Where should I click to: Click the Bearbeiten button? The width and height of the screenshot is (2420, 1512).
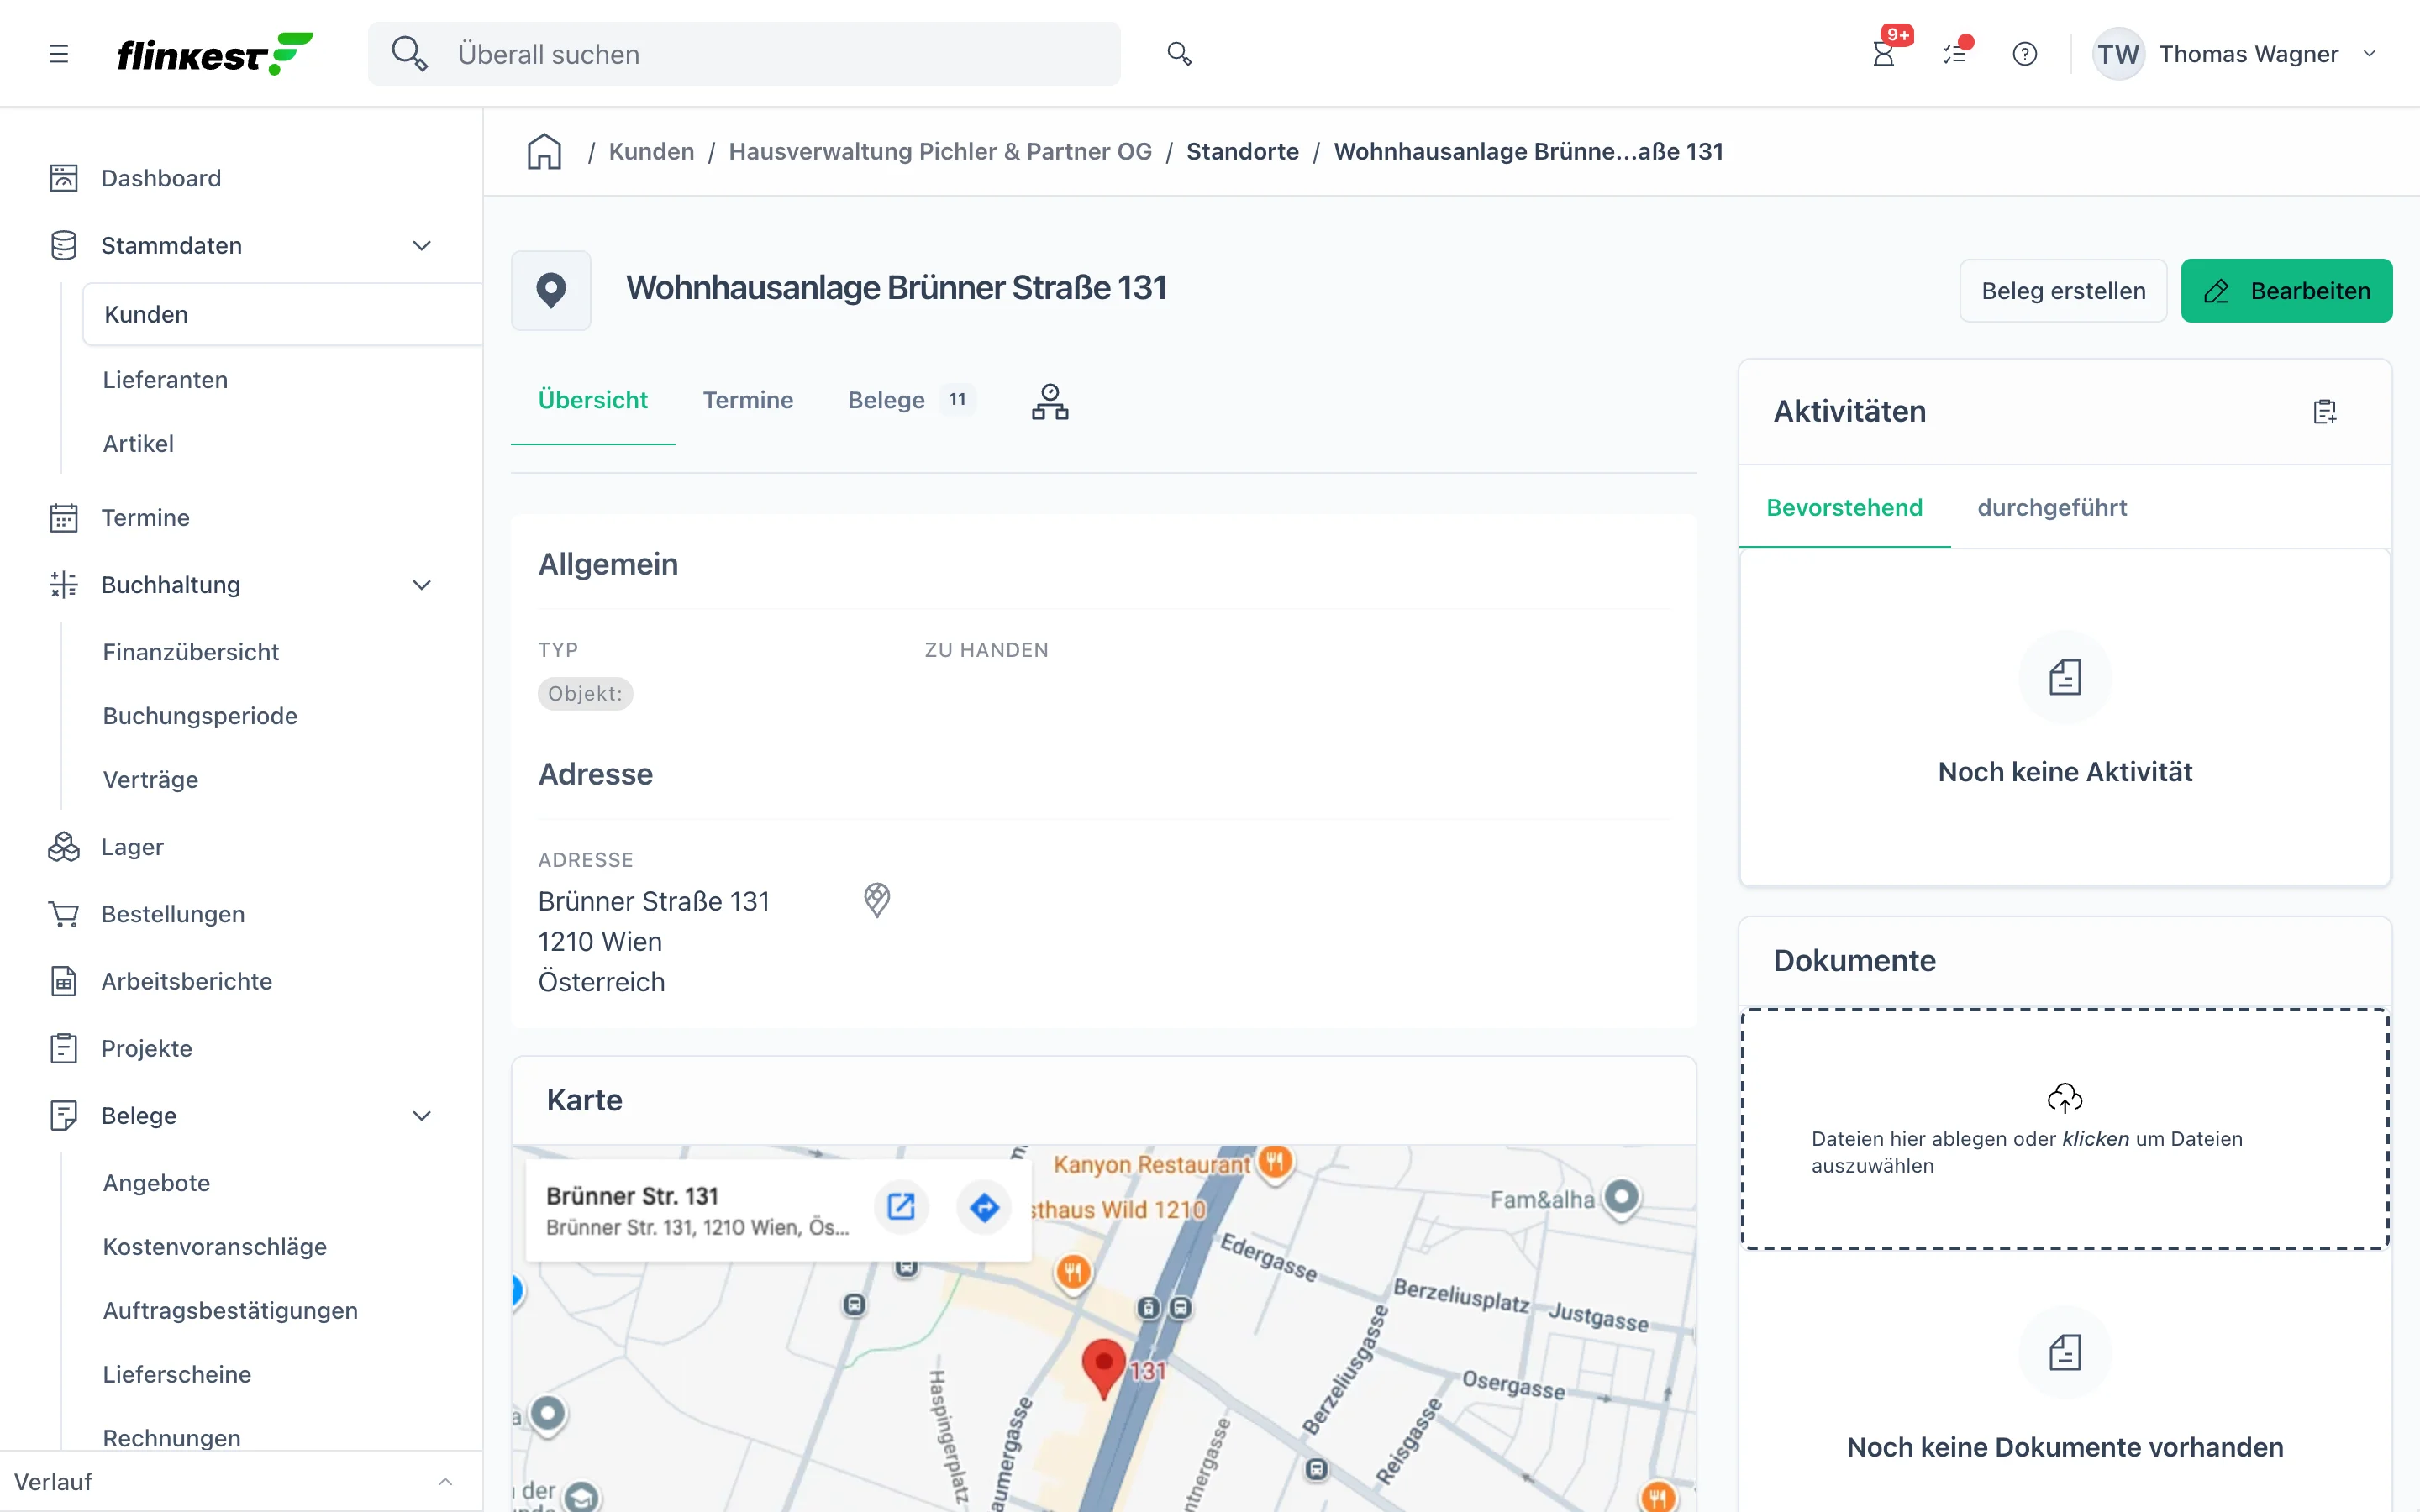(x=2286, y=290)
